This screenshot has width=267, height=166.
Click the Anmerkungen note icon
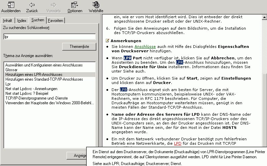pos(107,40)
